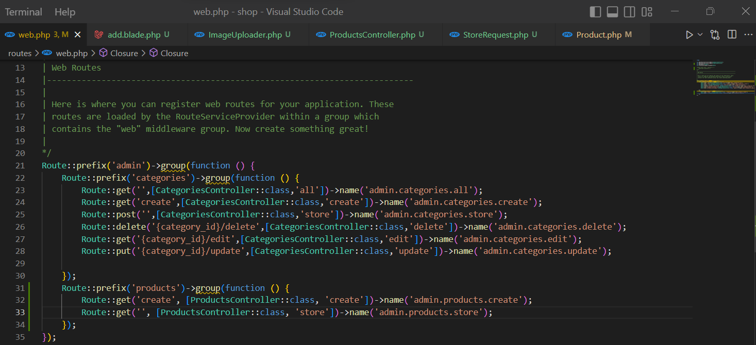Click the 'Web Routes' comment text
The height and width of the screenshot is (345, 756).
76,67
